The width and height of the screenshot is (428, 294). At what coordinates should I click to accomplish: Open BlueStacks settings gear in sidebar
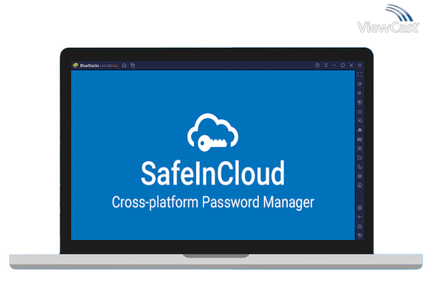pyautogui.click(x=360, y=208)
